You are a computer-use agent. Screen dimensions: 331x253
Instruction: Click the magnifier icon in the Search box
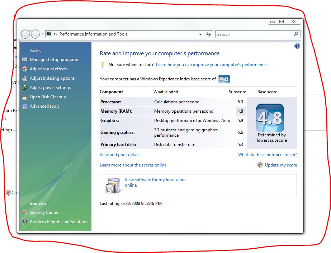[296, 34]
